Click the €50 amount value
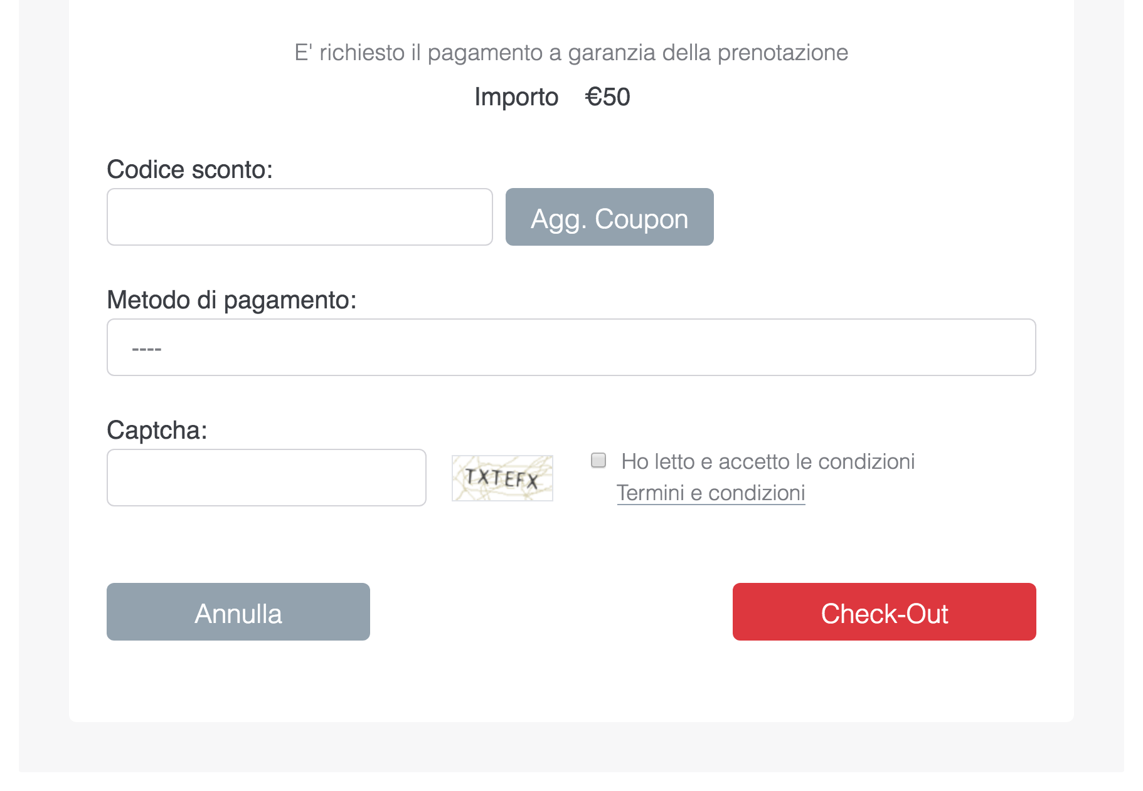 click(x=607, y=97)
